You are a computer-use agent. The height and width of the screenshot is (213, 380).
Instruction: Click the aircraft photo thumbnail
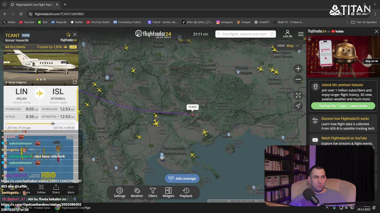tap(41, 67)
